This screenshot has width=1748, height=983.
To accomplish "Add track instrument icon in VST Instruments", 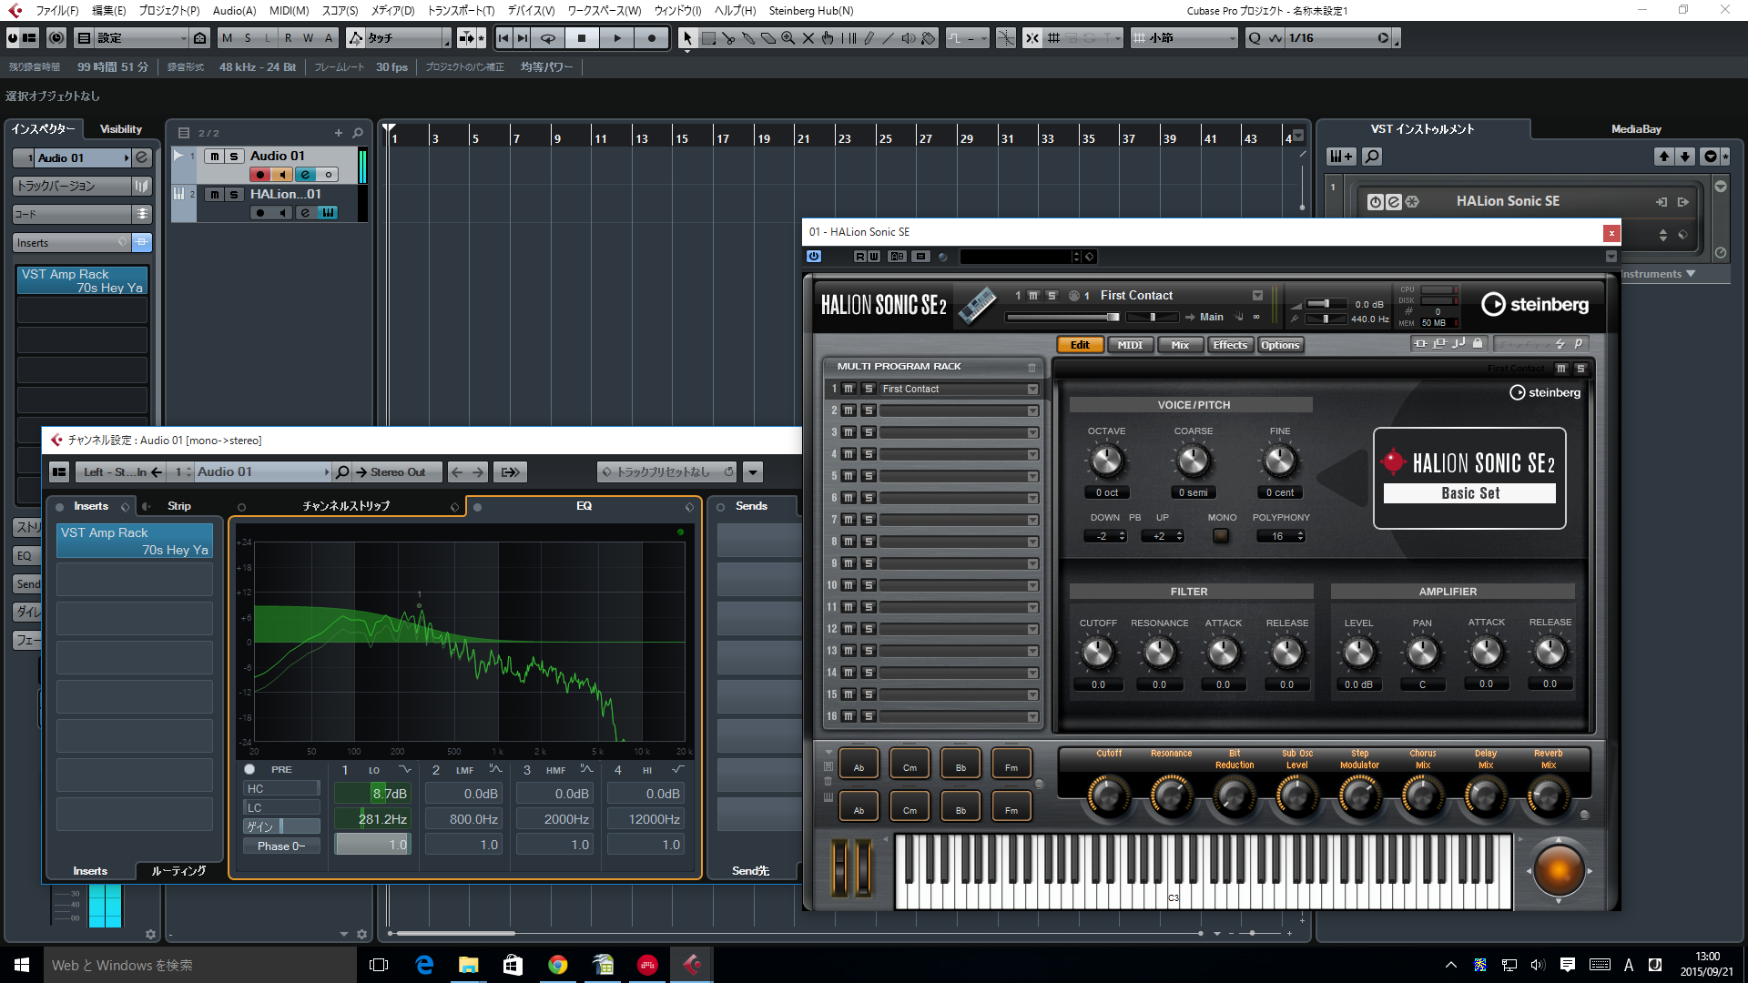I will point(1341,157).
